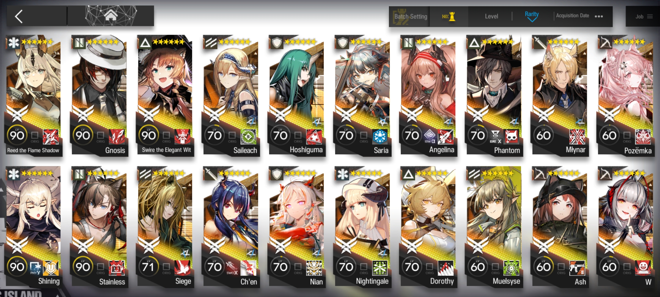Open the Job filter menu
This screenshot has height=297, width=660.
click(x=643, y=16)
